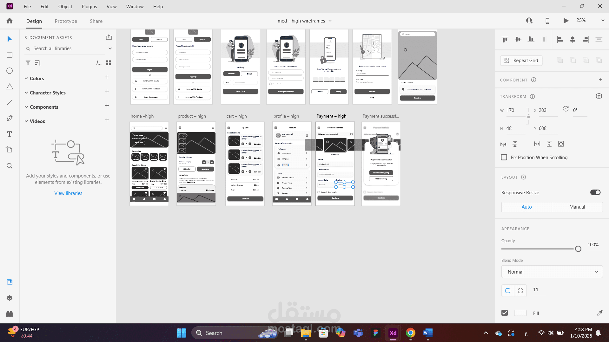
Task: Expand search libraries dropdown arrow
Action: 110,48
